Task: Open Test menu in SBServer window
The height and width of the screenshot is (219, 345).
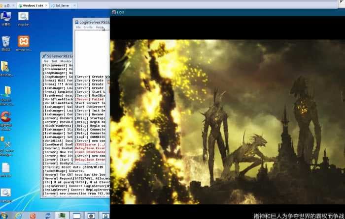Action: (54, 61)
